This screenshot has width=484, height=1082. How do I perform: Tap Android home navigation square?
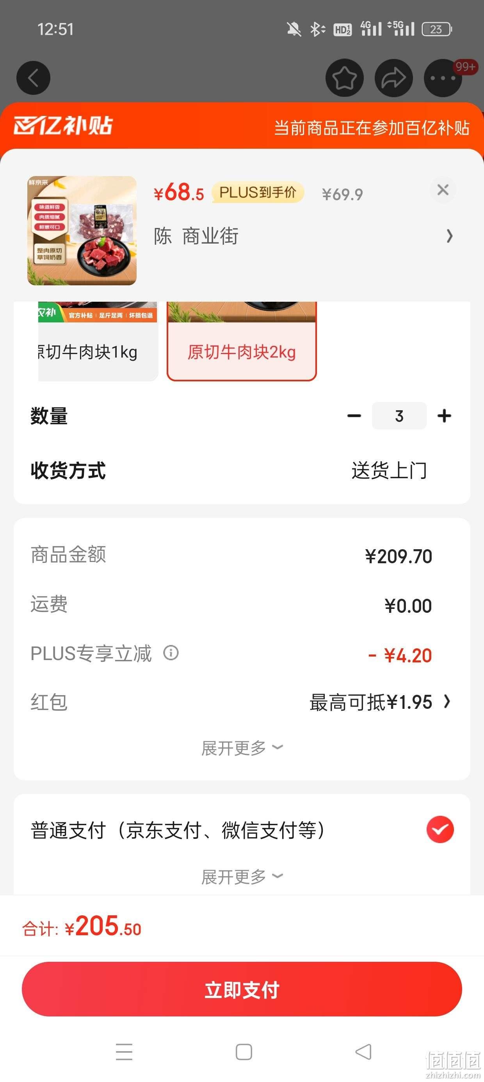tap(244, 1052)
